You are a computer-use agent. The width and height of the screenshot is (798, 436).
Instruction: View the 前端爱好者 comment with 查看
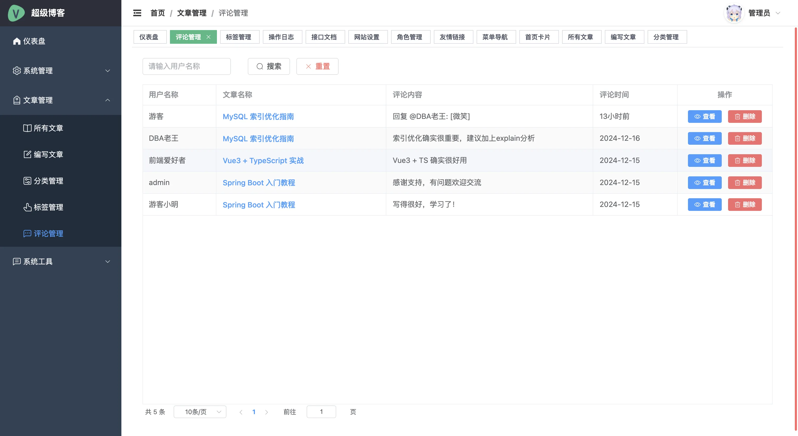pyautogui.click(x=705, y=160)
